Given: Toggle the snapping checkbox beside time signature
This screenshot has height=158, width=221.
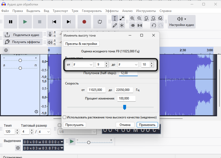Looking at the screenshot, I should click(59, 125).
